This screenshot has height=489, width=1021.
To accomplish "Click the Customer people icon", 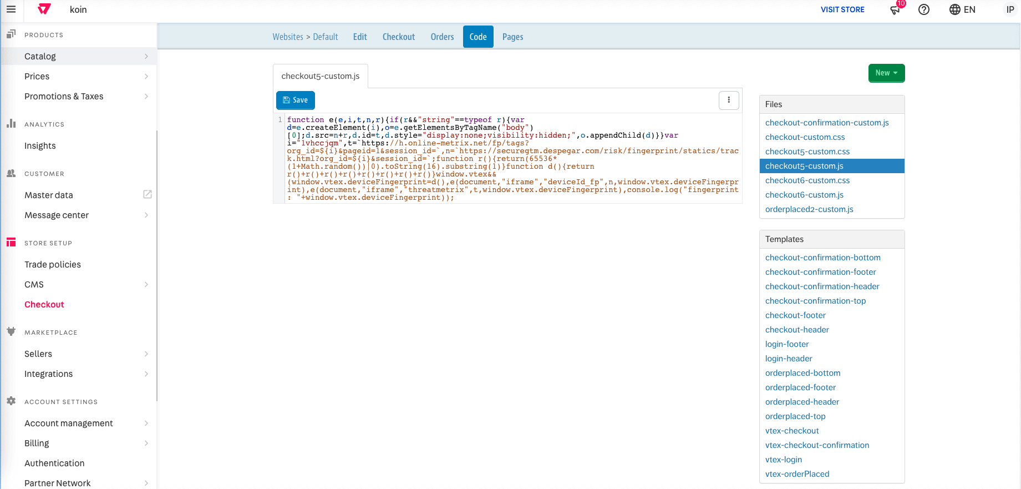I will [11, 173].
